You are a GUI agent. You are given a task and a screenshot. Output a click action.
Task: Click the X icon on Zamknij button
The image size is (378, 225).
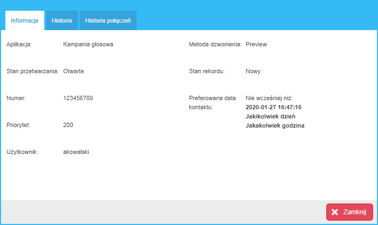335,212
